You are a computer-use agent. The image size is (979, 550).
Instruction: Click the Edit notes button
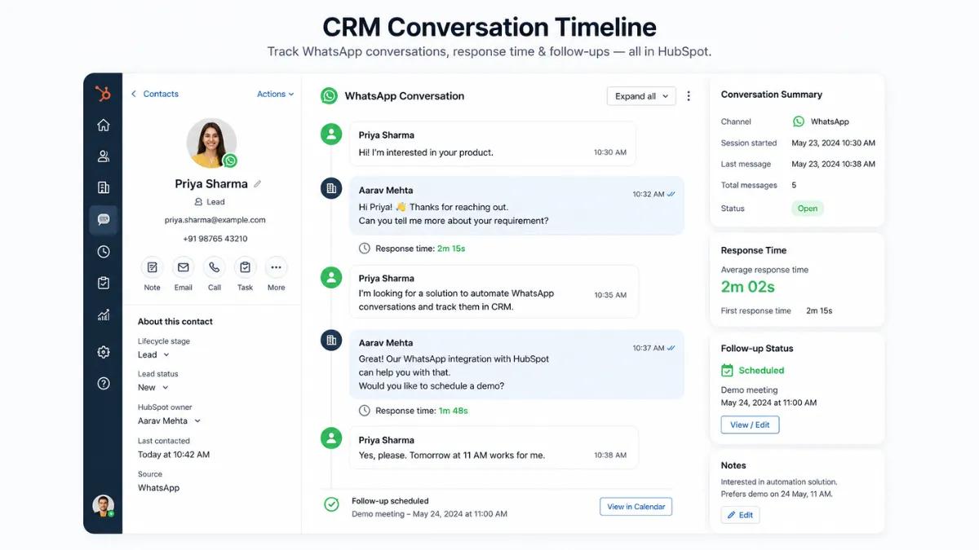740,515
